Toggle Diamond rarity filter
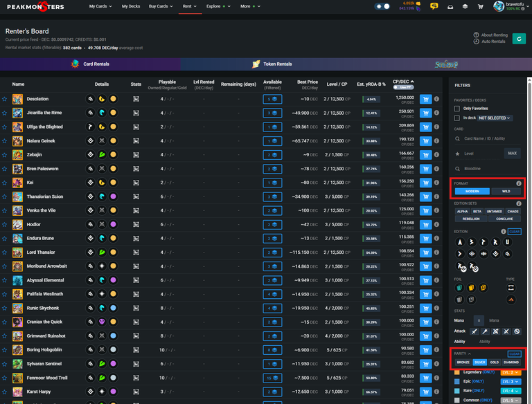The image size is (532, 404). [511, 362]
